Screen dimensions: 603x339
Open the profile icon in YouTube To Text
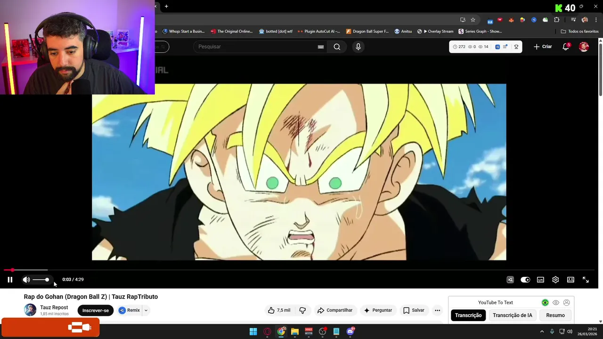pyautogui.click(x=567, y=303)
